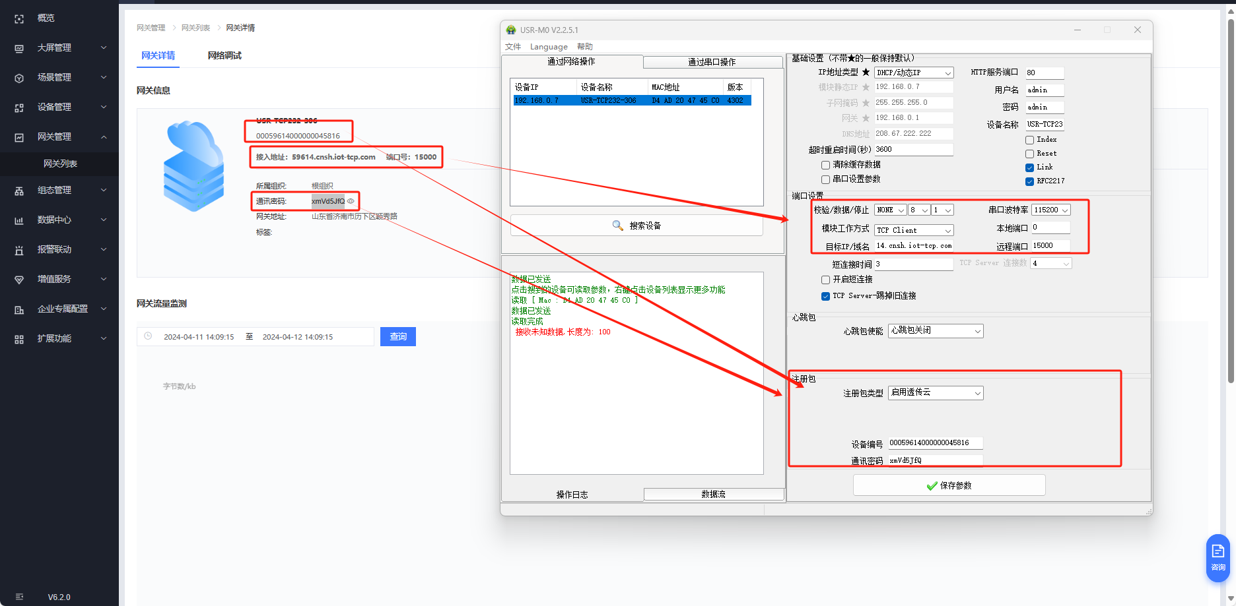Toggle the 开启短连接 checkbox
This screenshot has width=1236, height=606.
pyautogui.click(x=825, y=280)
